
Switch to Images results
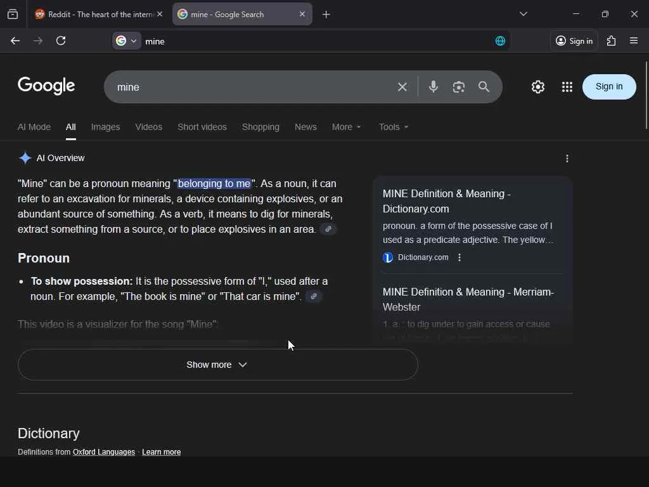(x=106, y=127)
